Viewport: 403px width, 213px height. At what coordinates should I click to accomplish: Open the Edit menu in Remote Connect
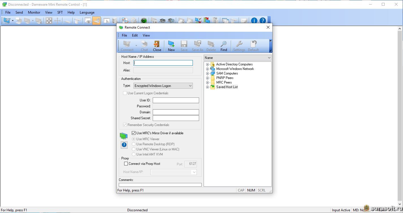point(135,35)
